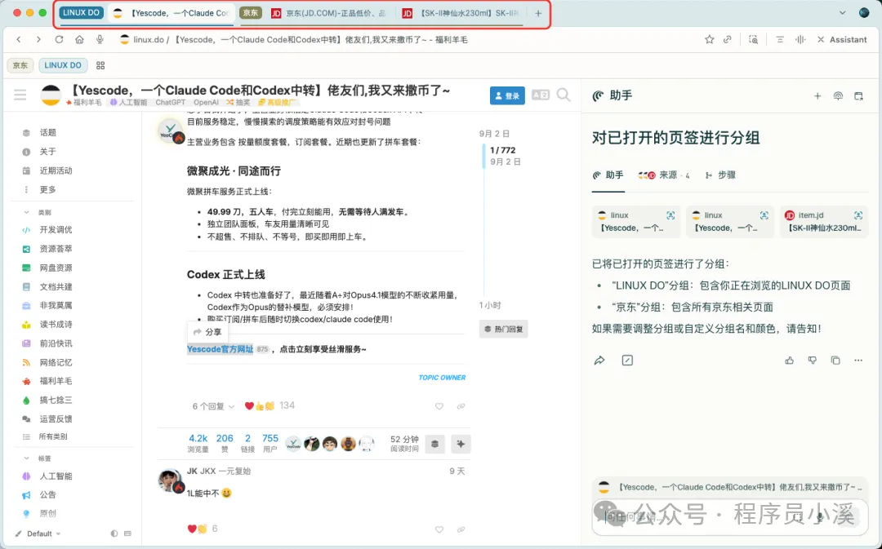Toggle the topic map layers button
The height and width of the screenshot is (549, 882).
(434, 444)
